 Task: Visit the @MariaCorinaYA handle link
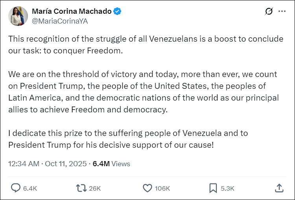(59, 21)
